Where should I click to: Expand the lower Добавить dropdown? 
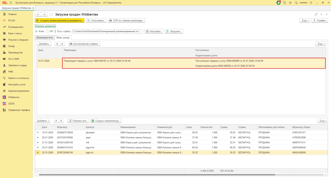coord(43,121)
